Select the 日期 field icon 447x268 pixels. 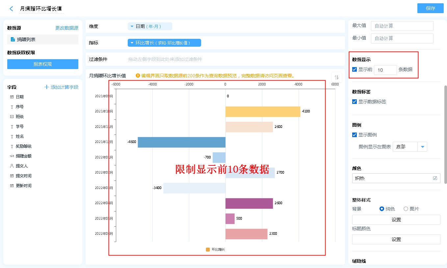click(x=12, y=97)
